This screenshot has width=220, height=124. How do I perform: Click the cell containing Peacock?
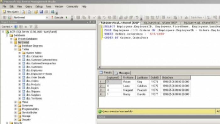coord(142,90)
